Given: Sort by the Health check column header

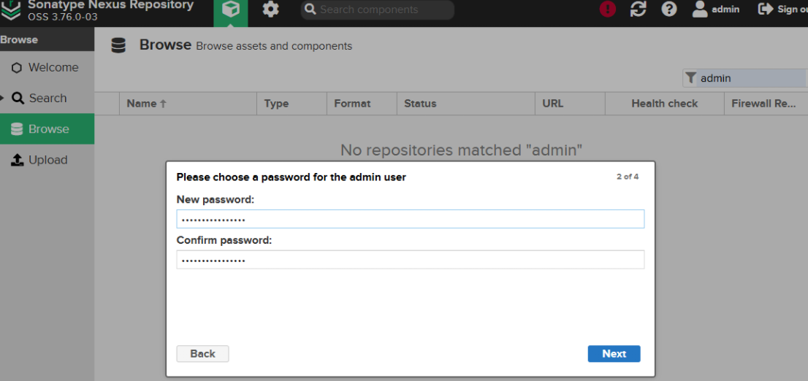Looking at the screenshot, I should 665,104.
